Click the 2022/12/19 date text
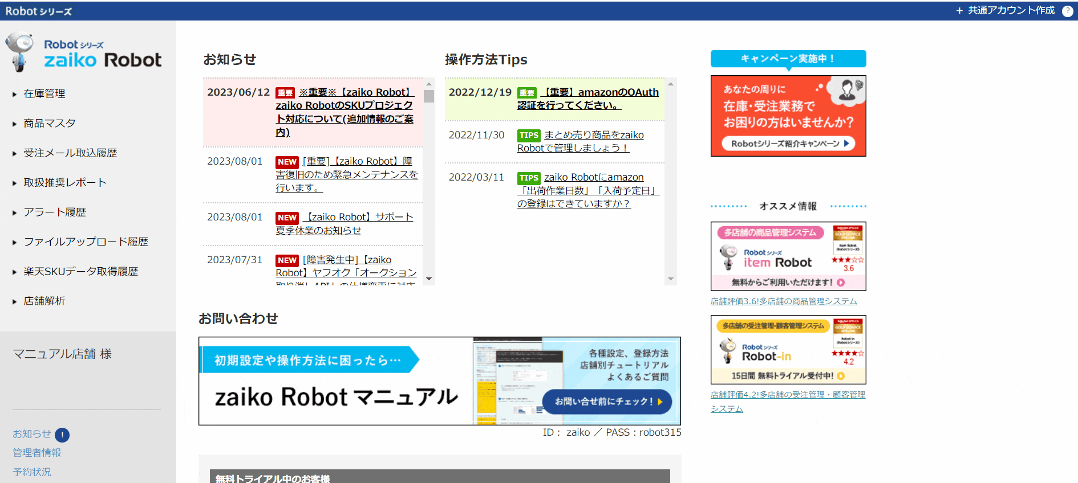1078x483 pixels. [480, 92]
